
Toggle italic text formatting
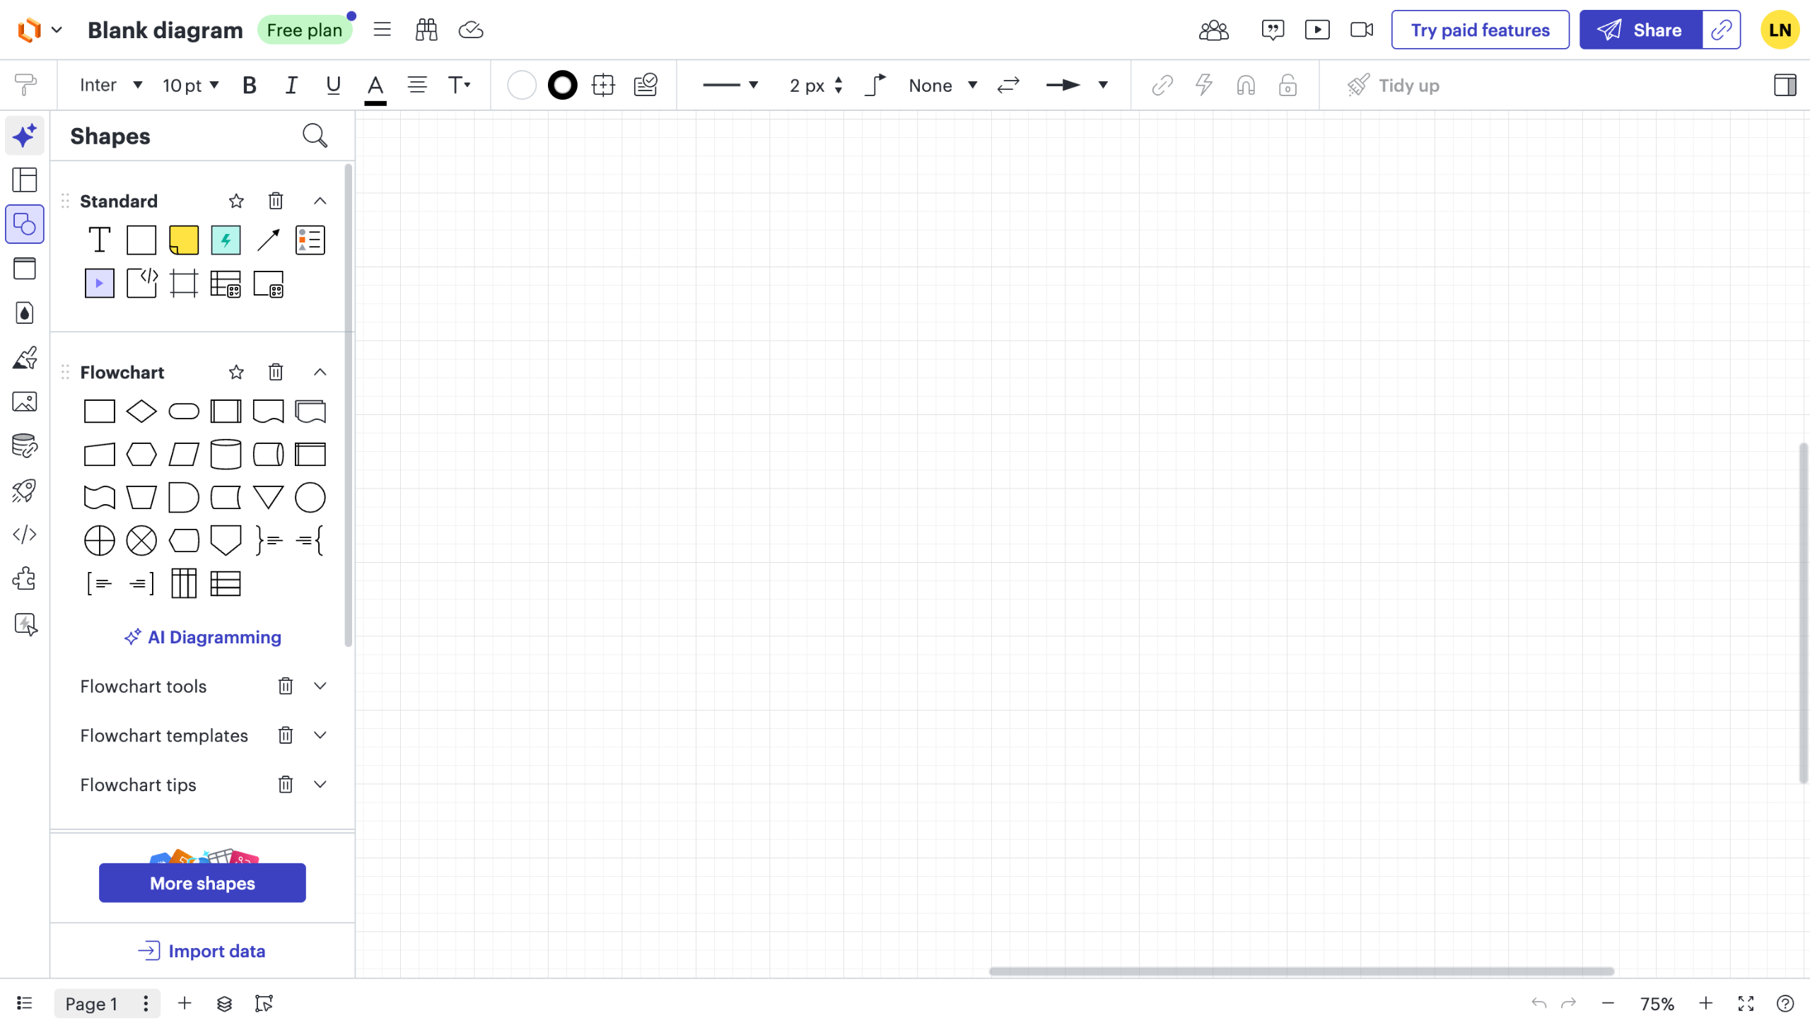pos(291,86)
